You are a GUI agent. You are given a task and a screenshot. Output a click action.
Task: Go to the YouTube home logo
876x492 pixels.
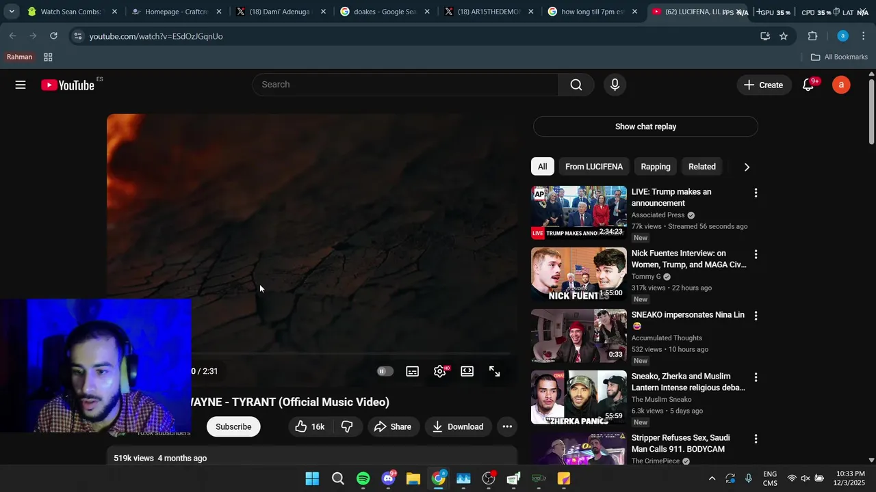(x=67, y=85)
